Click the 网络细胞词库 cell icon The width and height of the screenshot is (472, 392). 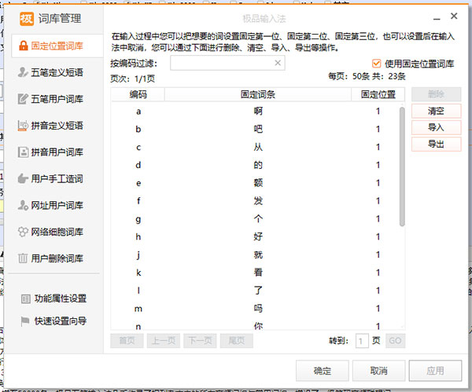(x=22, y=232)
